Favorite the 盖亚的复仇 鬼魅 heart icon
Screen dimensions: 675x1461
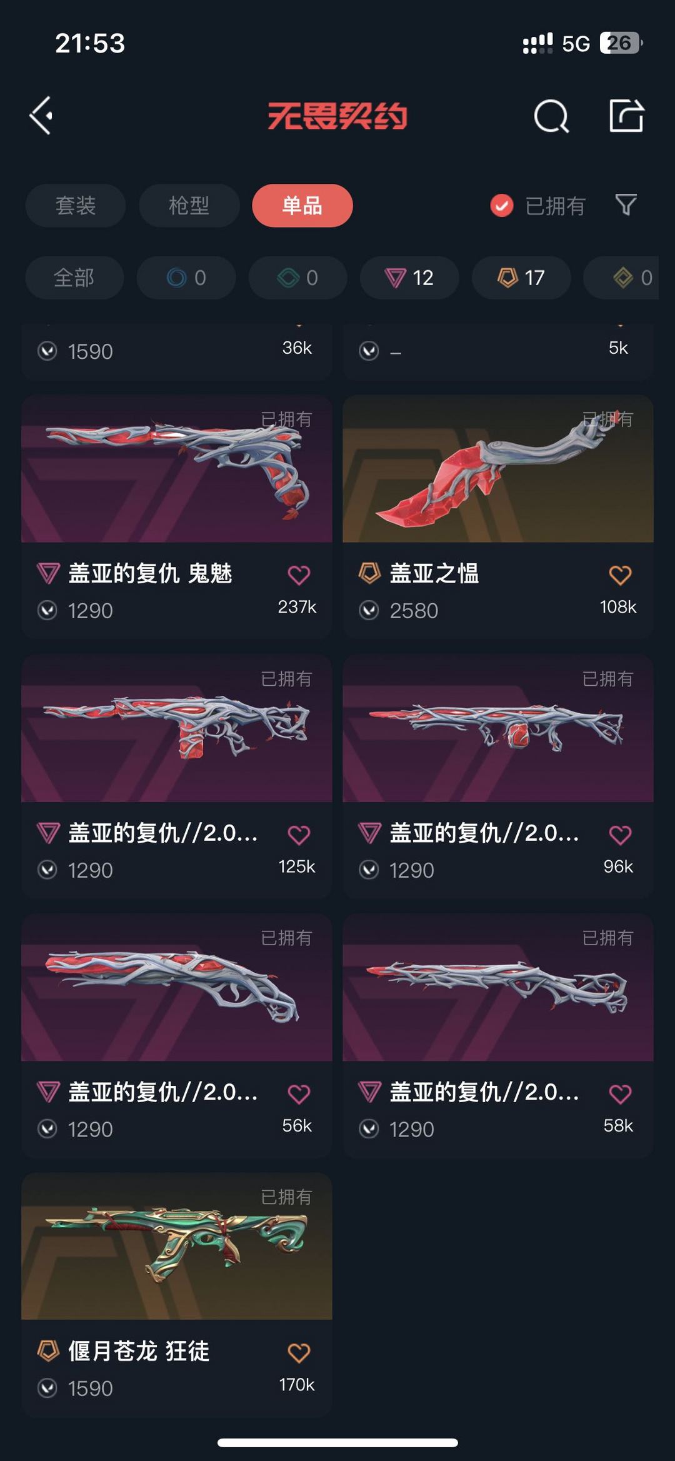299,575
